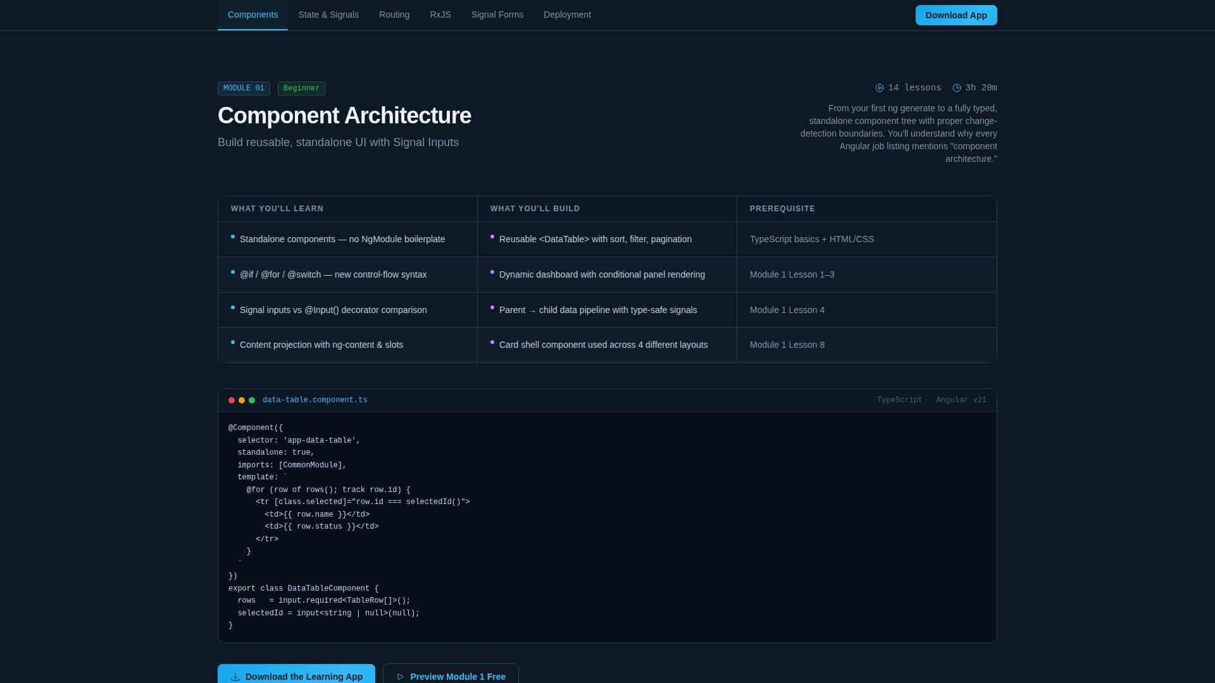
Task: Switch to State & Signals tab
Action: (x=328, y=15)
